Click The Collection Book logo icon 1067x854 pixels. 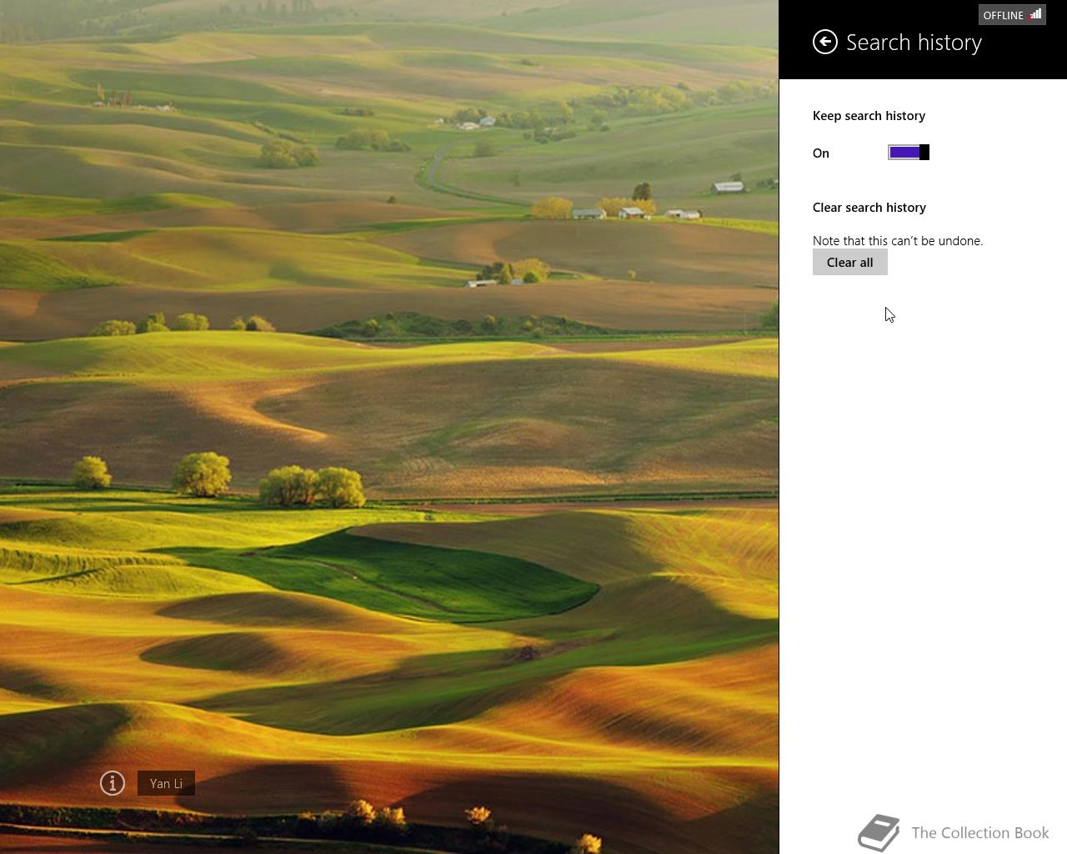coord(879,832)
